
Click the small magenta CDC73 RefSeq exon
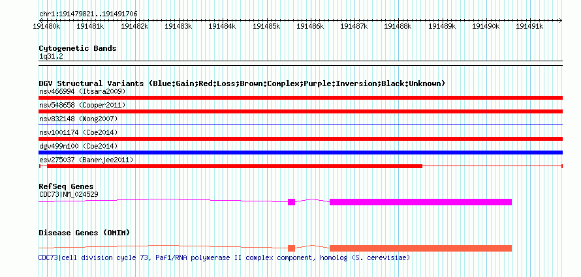click(292, 202)
